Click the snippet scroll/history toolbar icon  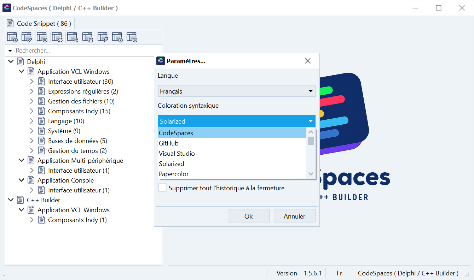[87, 37]
